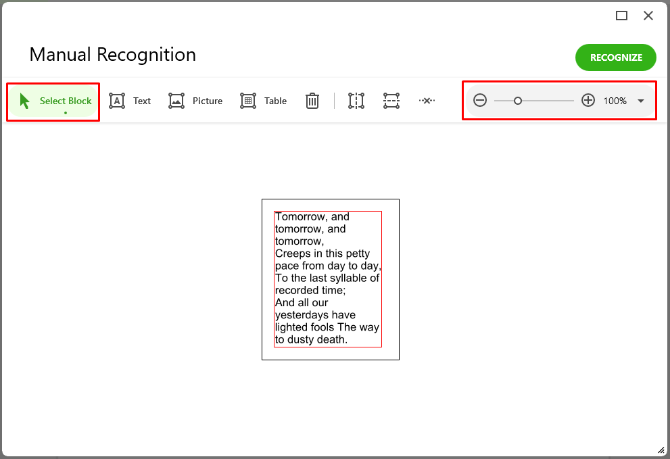This screenshot has width=670, height=459.
Task: Select the recognized text block on page
Action: tap(328, 279)
